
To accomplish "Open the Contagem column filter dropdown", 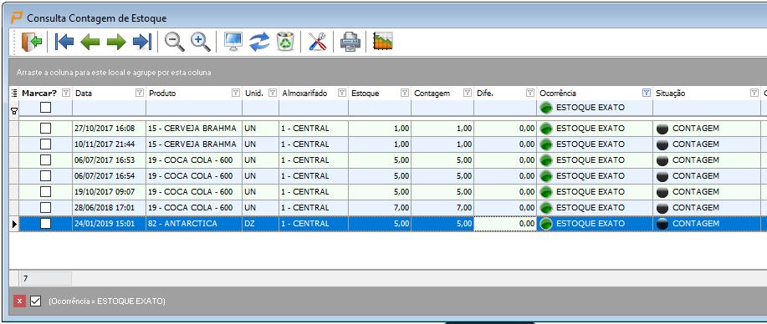I will tap(468, 93).
